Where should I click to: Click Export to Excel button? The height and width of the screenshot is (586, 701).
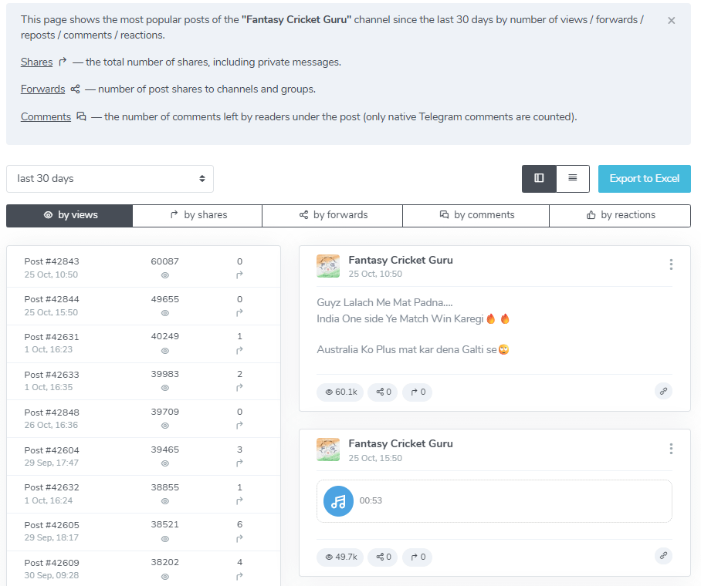644,179
